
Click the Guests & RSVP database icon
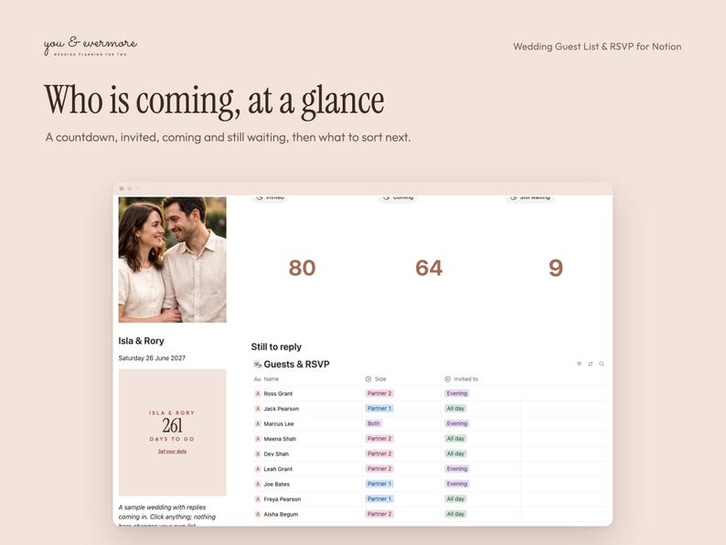pyautogui.click(x=257, y=365)
